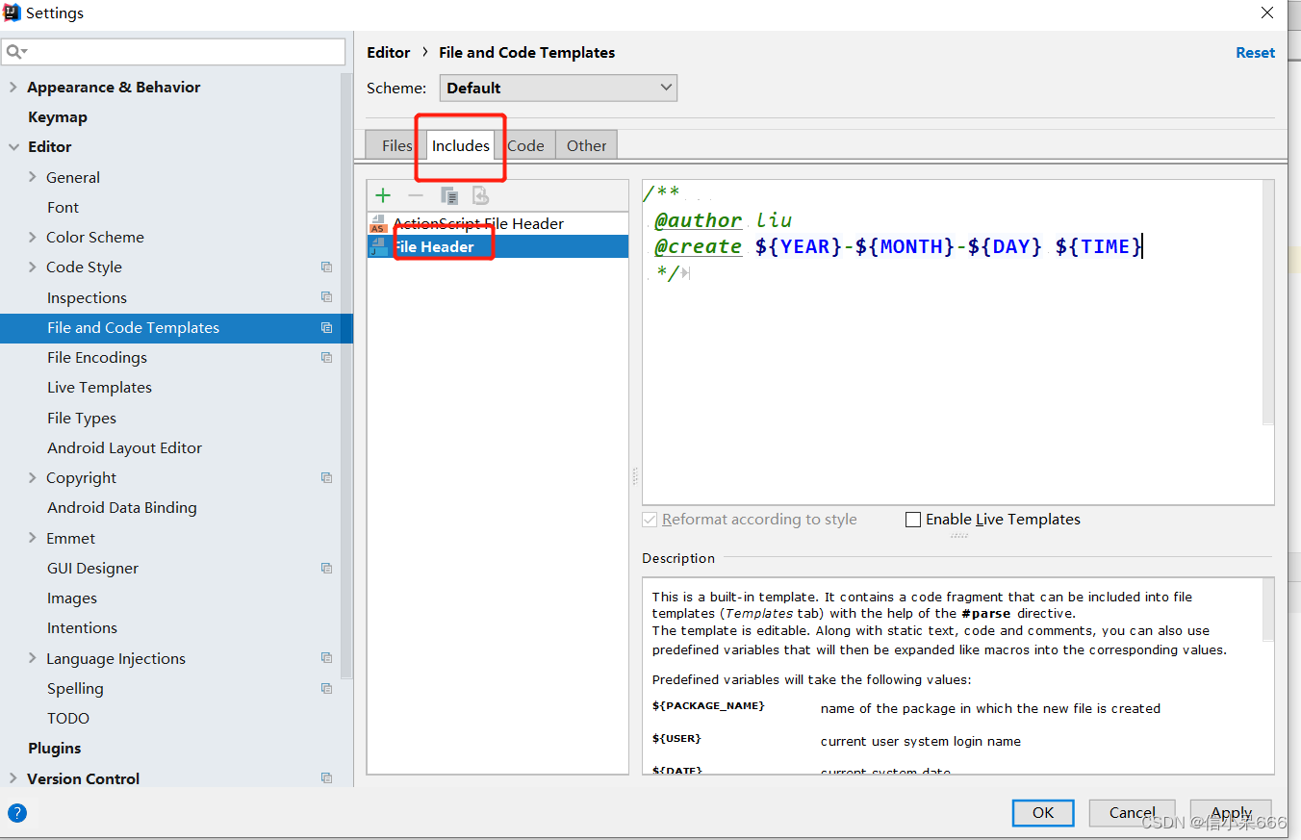Open TODO settings
The width and height of the screenshot is (1301, 840).
pos(68,718)
